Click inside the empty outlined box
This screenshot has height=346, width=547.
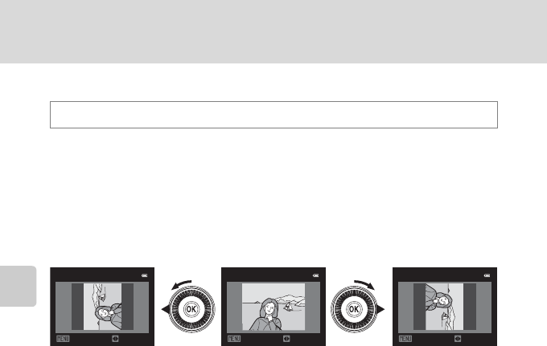tap(273, 115)
